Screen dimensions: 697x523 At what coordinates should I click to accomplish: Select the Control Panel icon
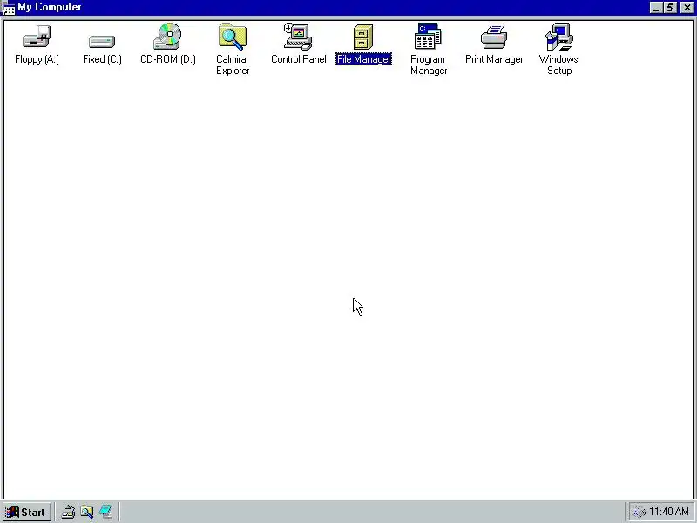coord(298,36)
